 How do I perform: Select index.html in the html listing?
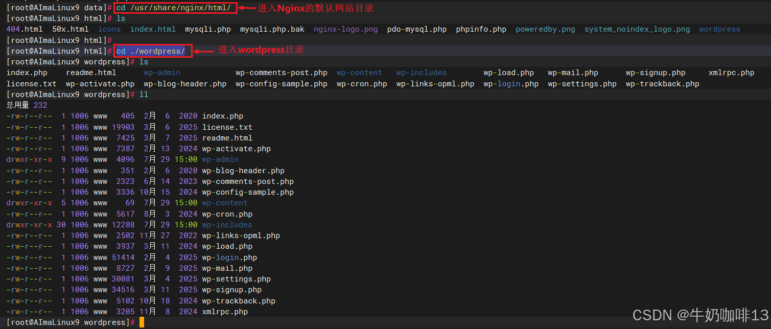click(x=153, y=29)
